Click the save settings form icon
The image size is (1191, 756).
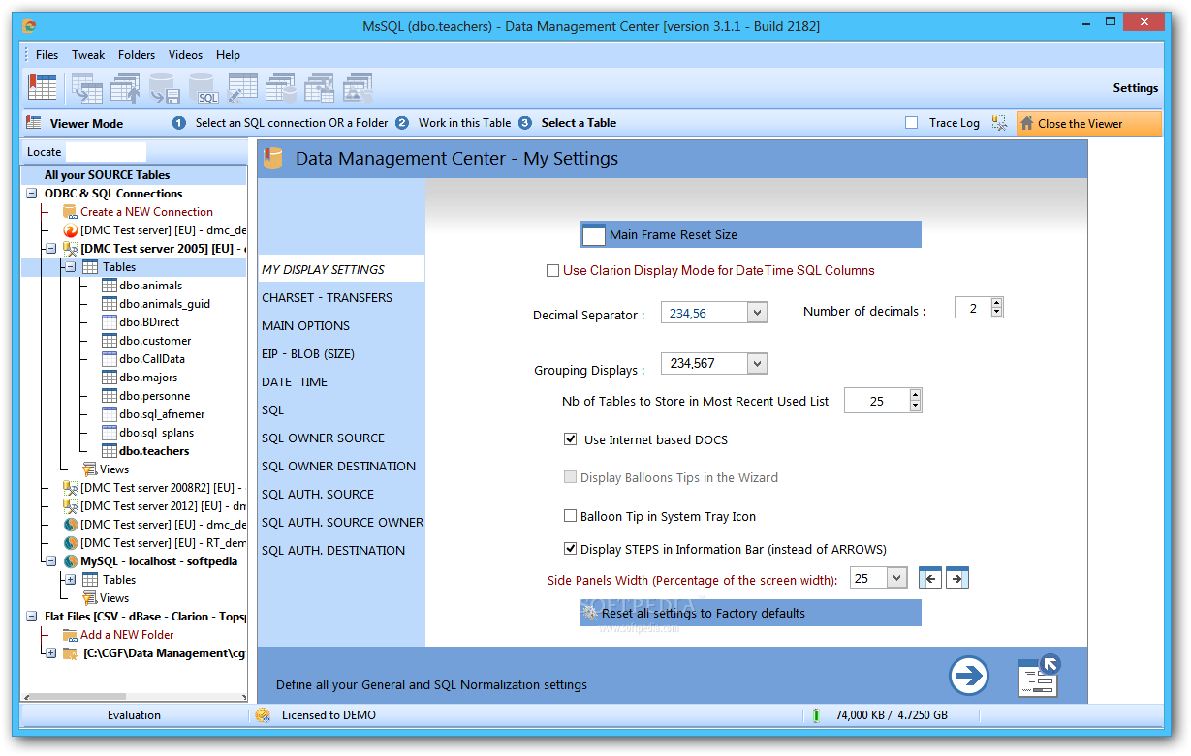point(1038,676)
